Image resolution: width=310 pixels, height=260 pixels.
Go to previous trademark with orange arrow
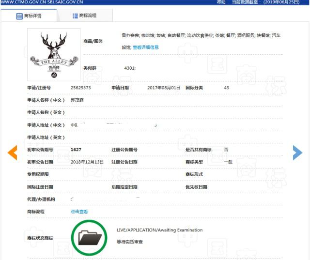(13, 153)
